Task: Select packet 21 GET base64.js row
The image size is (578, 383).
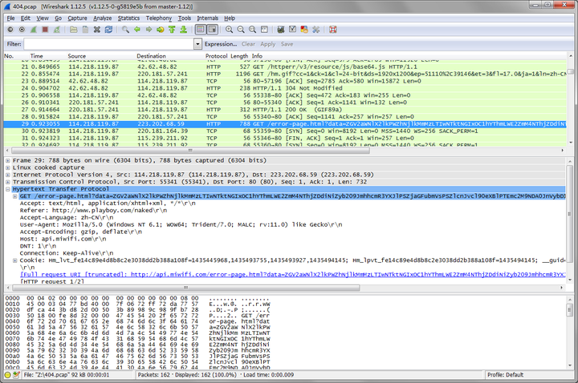Action: 284,67
